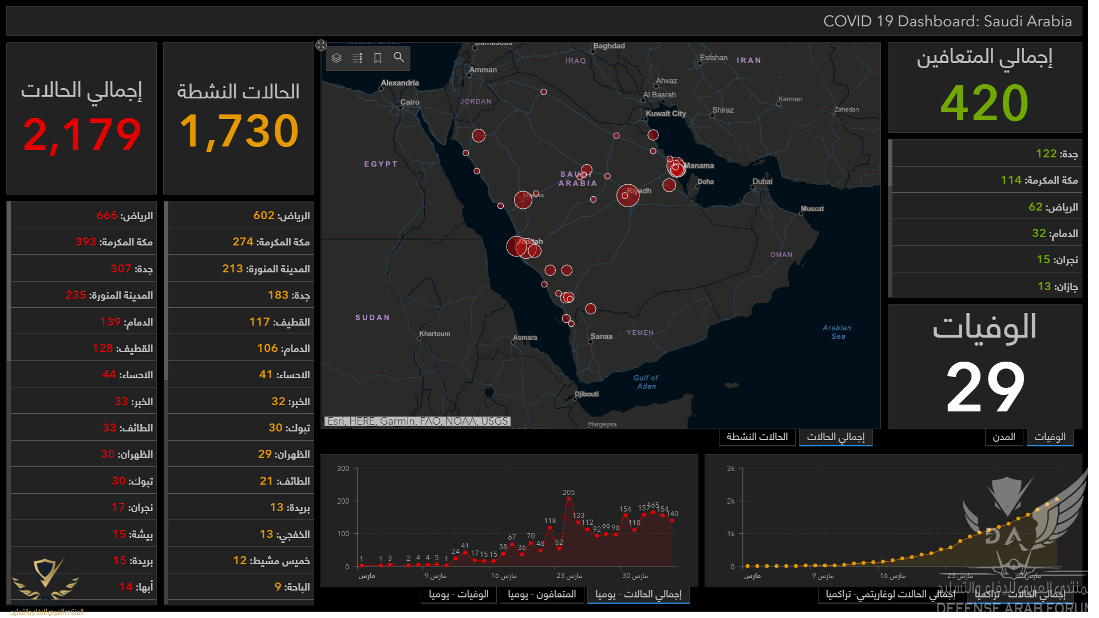
Task: Click the total cases list scrollbar
Action: tap(9, 280)
